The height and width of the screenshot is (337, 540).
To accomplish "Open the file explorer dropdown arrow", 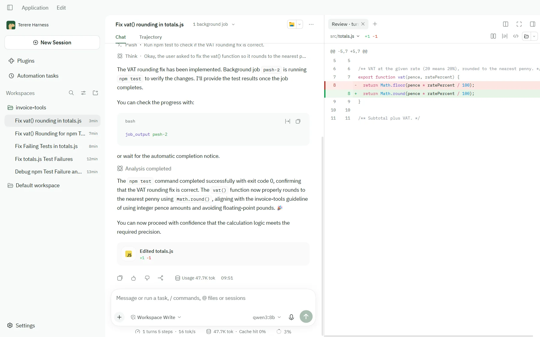I will click(299, 24).
